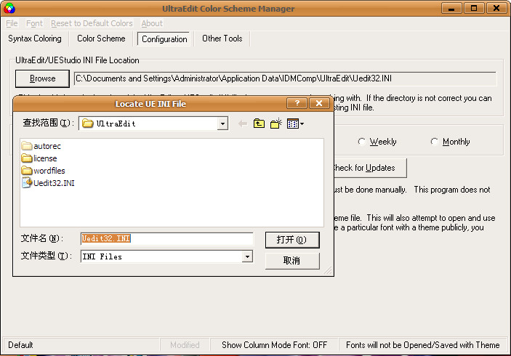511x356 pixels.
Task: Create a new folder icon in dialog
Action: coord(276,124)
